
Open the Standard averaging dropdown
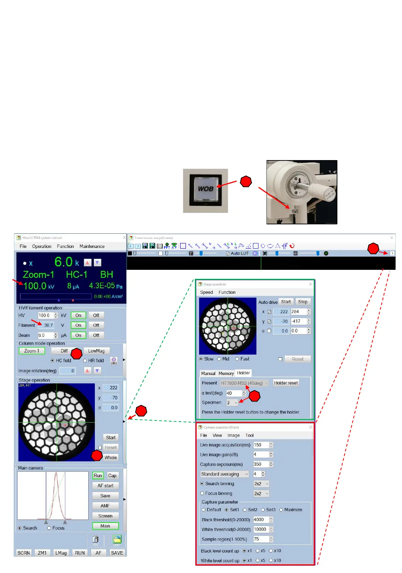tap(224, 474)
